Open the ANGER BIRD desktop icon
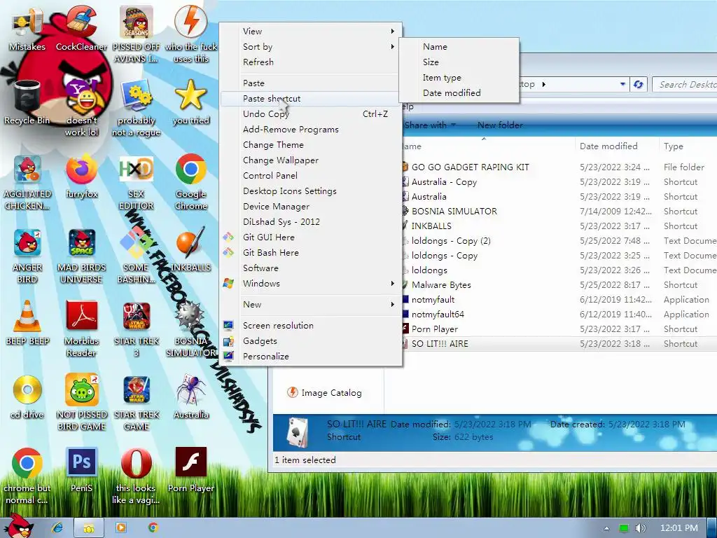This screenshot has width=717, height=538. click(27, 255)
